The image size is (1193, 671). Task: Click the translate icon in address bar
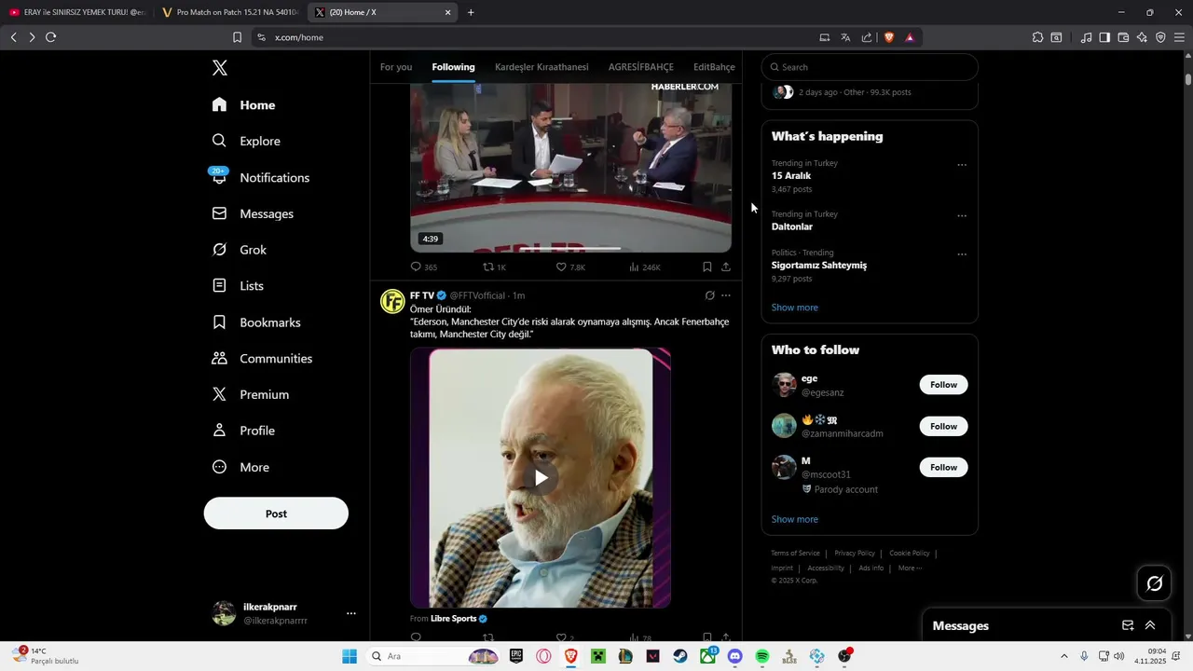point(845,37)
